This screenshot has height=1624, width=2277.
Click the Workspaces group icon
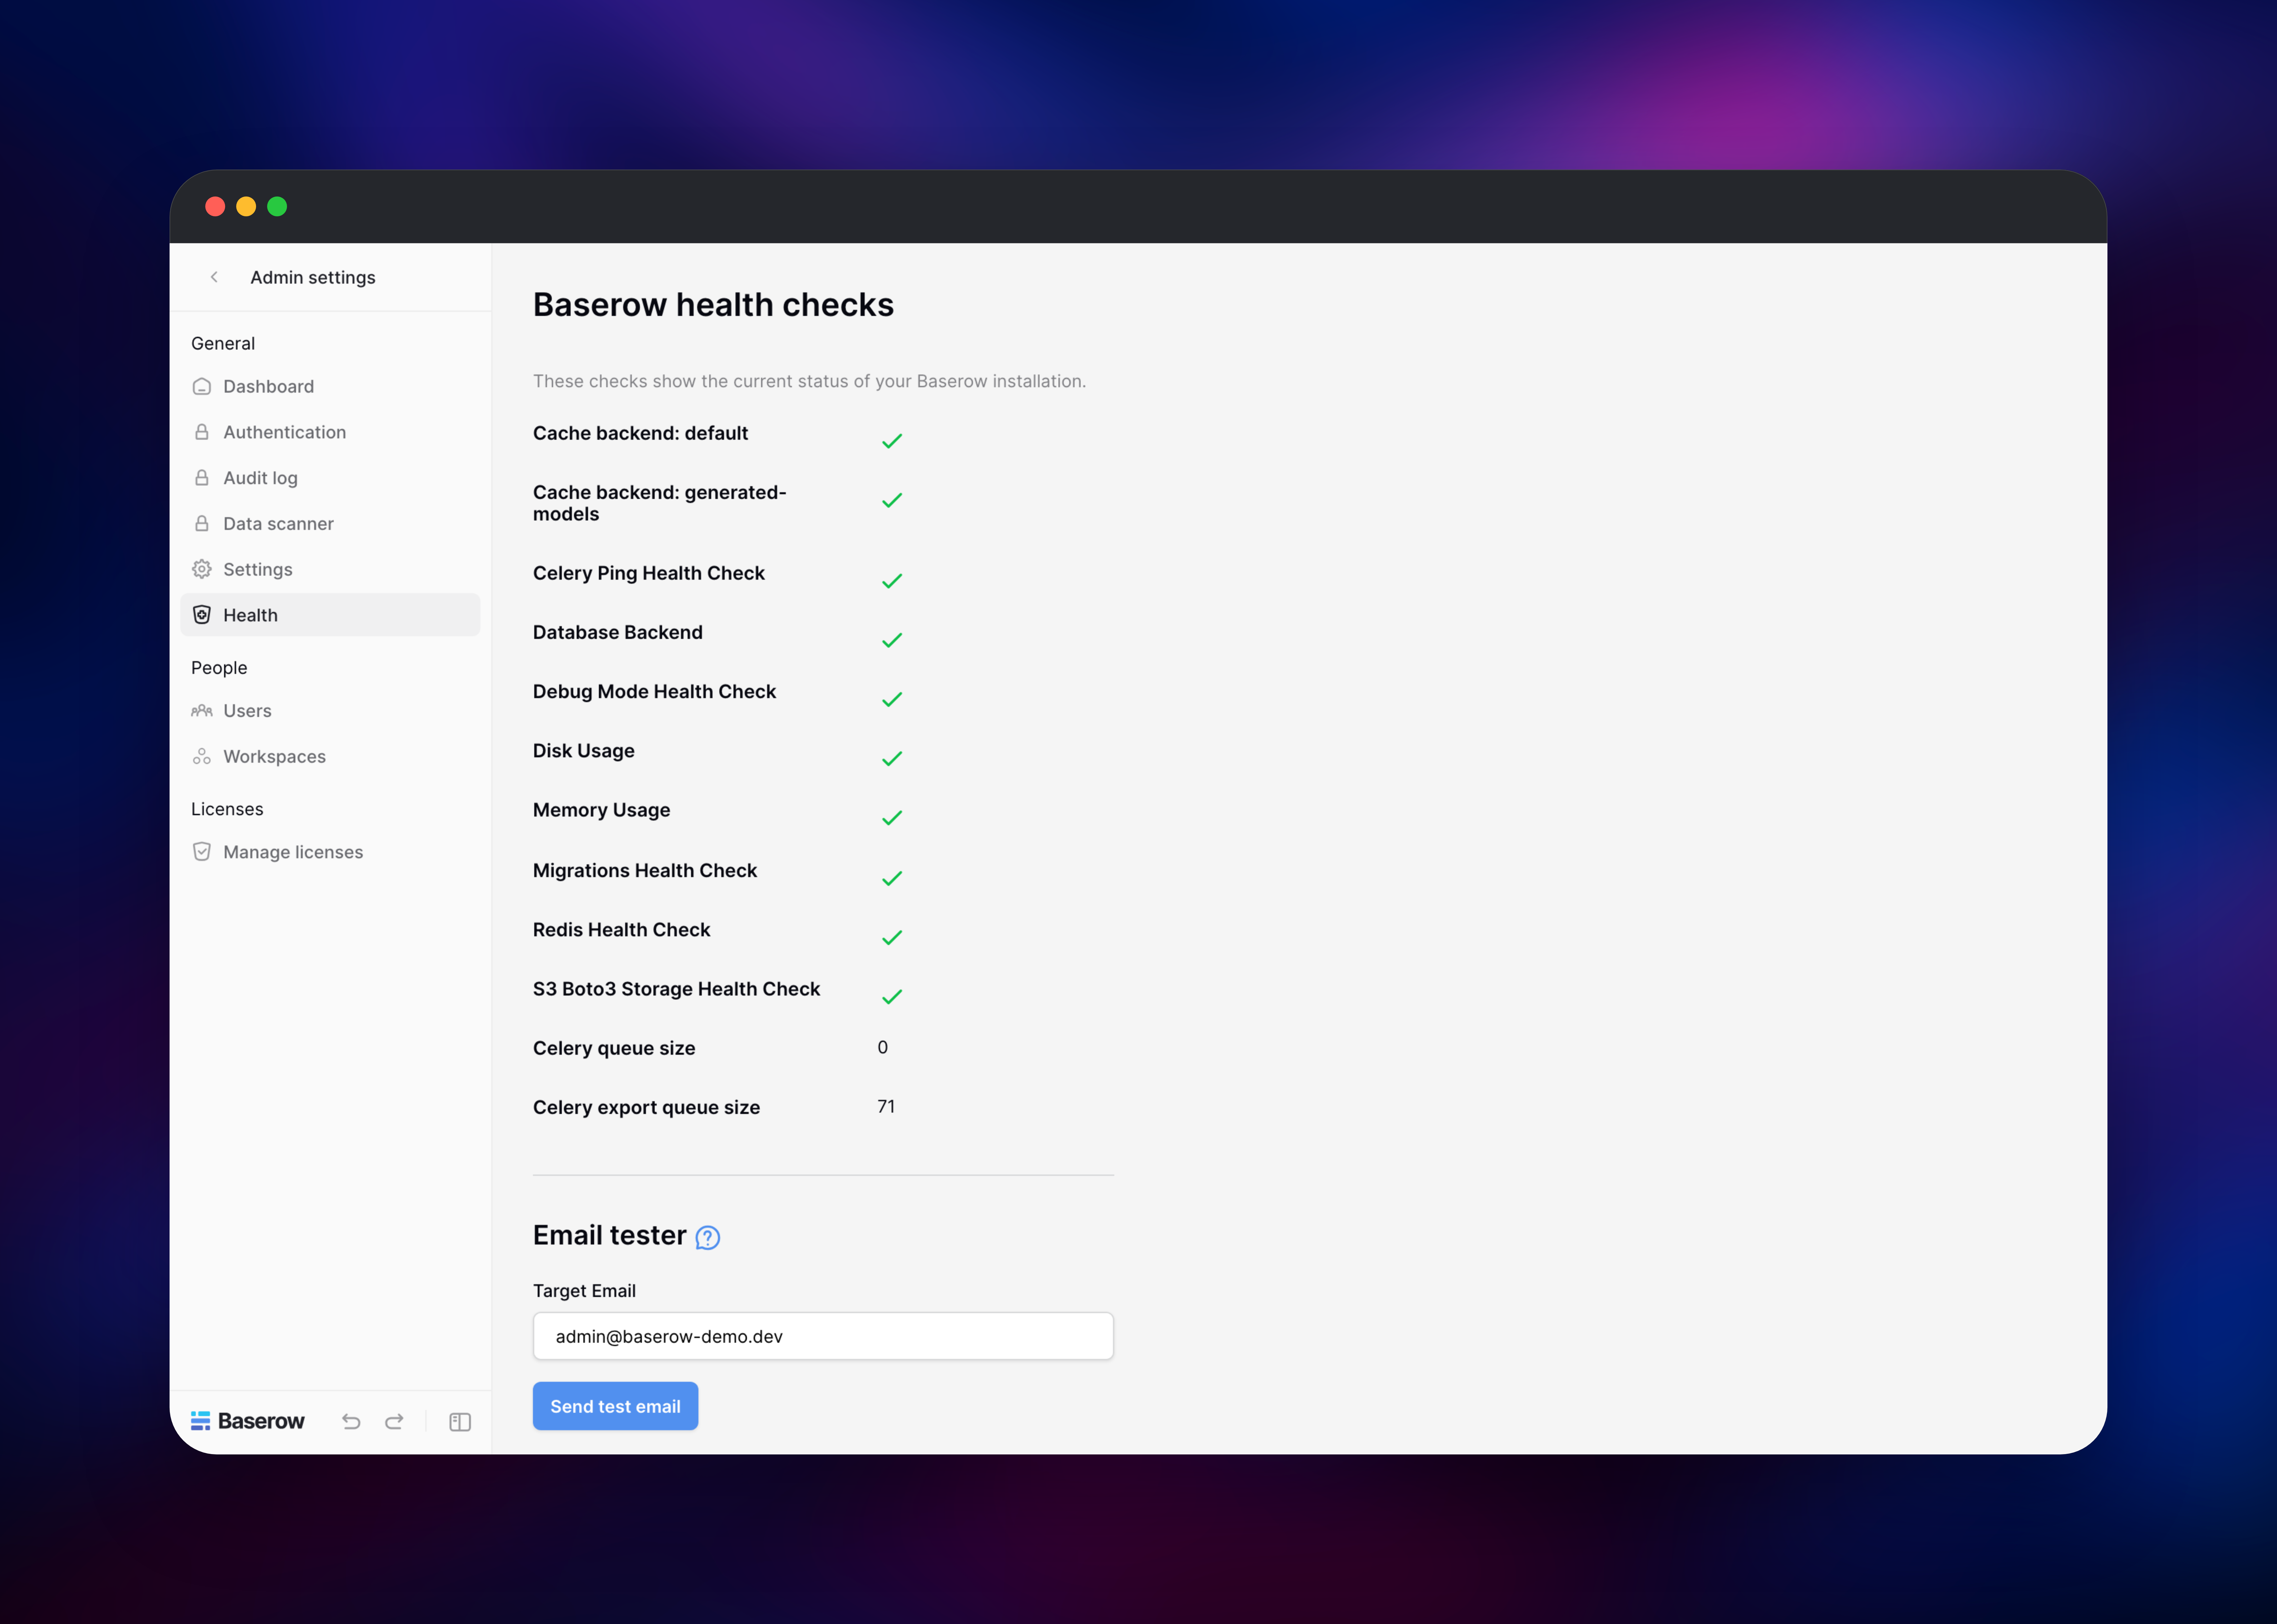pyautogui.click(x=202, y=757)
